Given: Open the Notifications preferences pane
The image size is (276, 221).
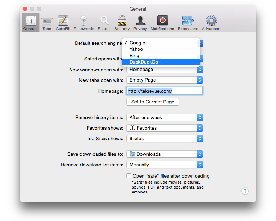Looking at the screenshot, I should (x=162, y=23).
